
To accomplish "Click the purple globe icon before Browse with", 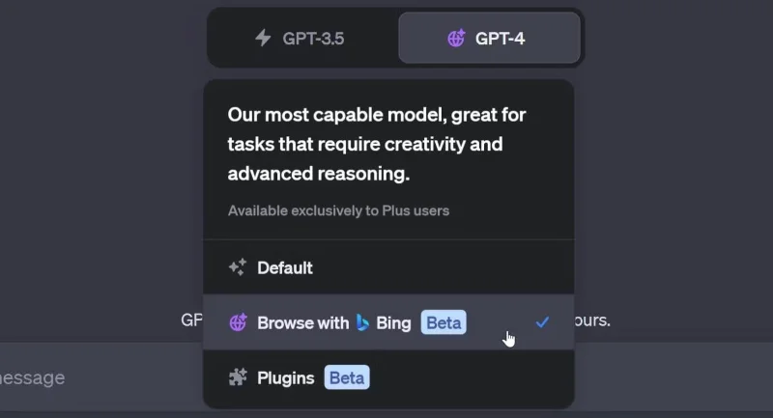I will 238,322.
